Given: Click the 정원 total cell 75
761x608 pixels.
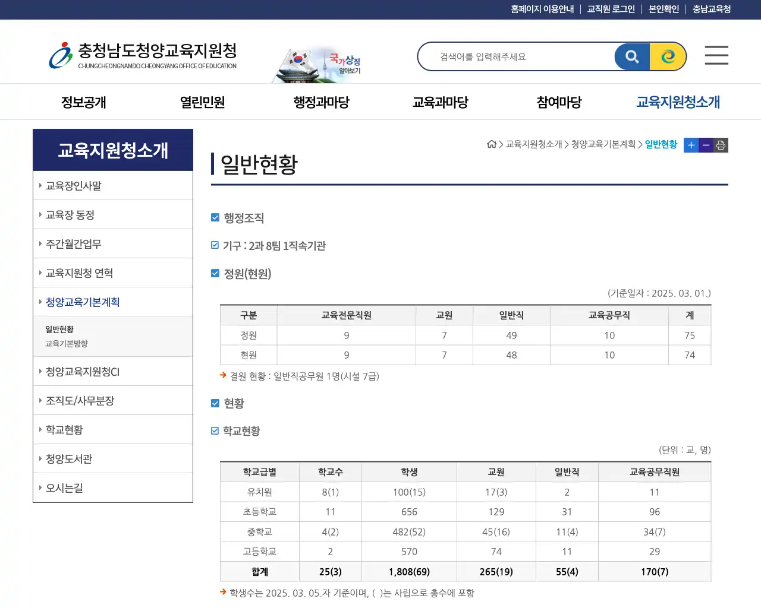Looking at the screenshot, I should pos(690,335).
